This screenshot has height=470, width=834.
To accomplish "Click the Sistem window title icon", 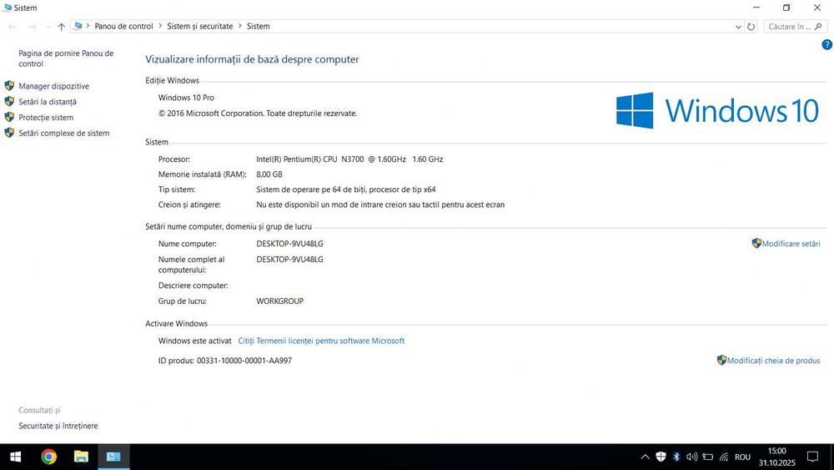I will coord(7,8).
